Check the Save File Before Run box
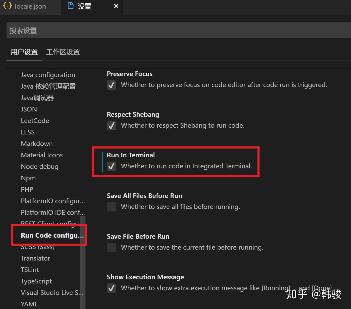Viewport: 351px width, 309px height. (112, 247)
